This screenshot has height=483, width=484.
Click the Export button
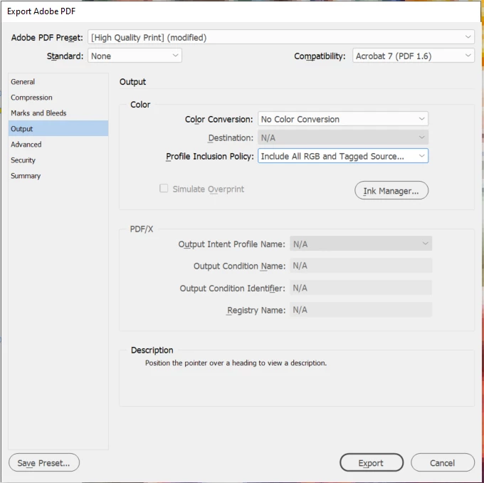pyautogui.click(x=372, y=462)
